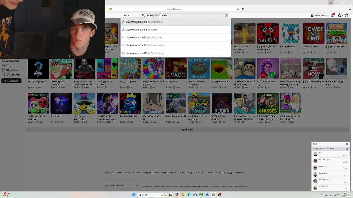Viewport: 353px width, 198px height.
Task: Click the green shield icon in address bar
Action: [111, 9]
